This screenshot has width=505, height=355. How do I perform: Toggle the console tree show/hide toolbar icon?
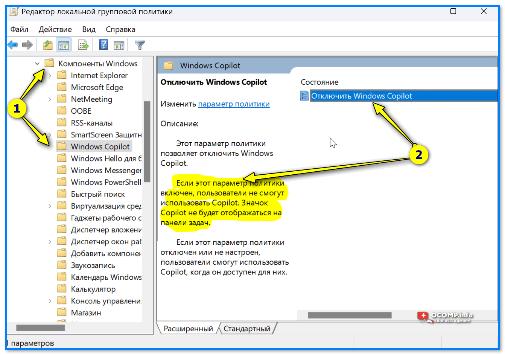coord(63,45)
